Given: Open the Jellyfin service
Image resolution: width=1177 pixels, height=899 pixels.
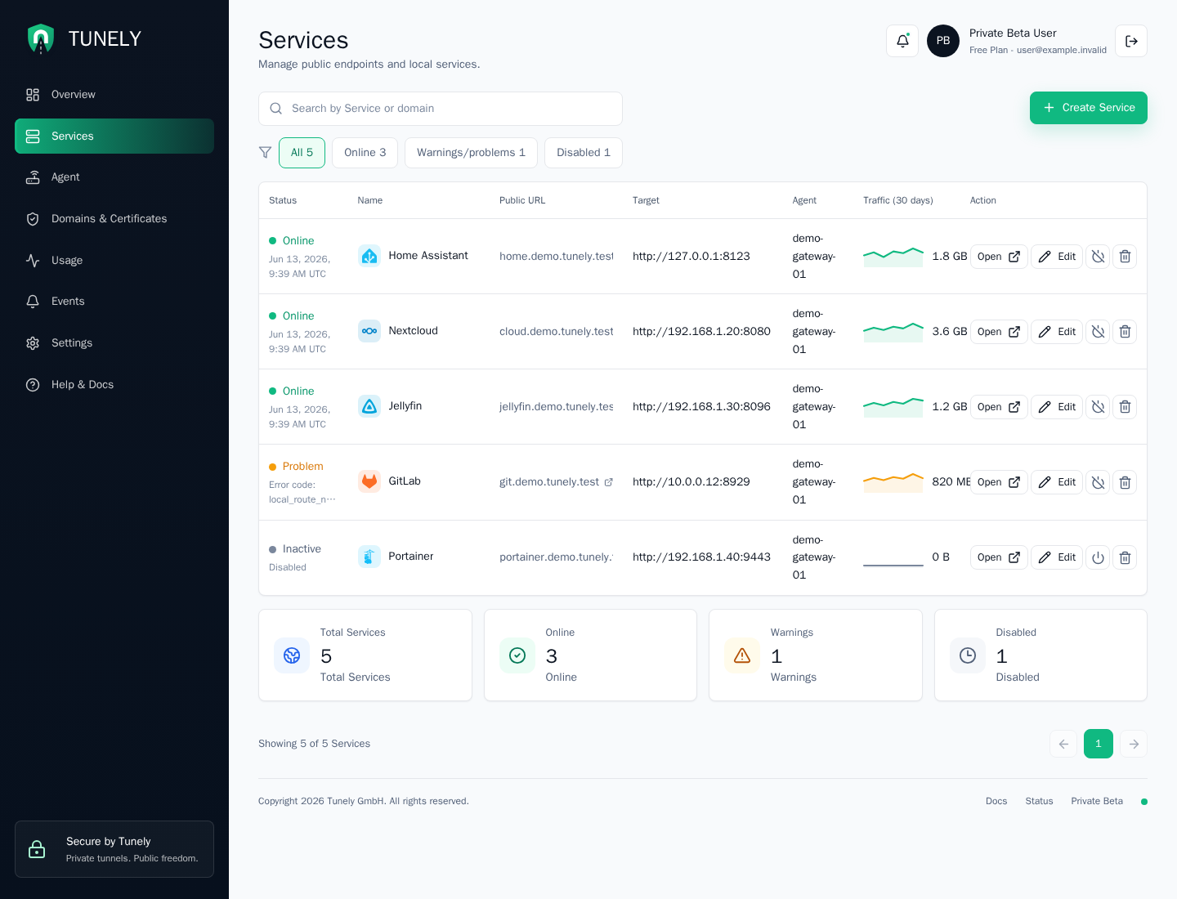Looking at the screenshot, I should (x=999, y=407).
